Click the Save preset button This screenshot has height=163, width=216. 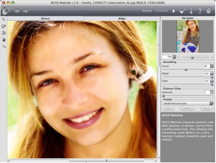tap(168, 108)
